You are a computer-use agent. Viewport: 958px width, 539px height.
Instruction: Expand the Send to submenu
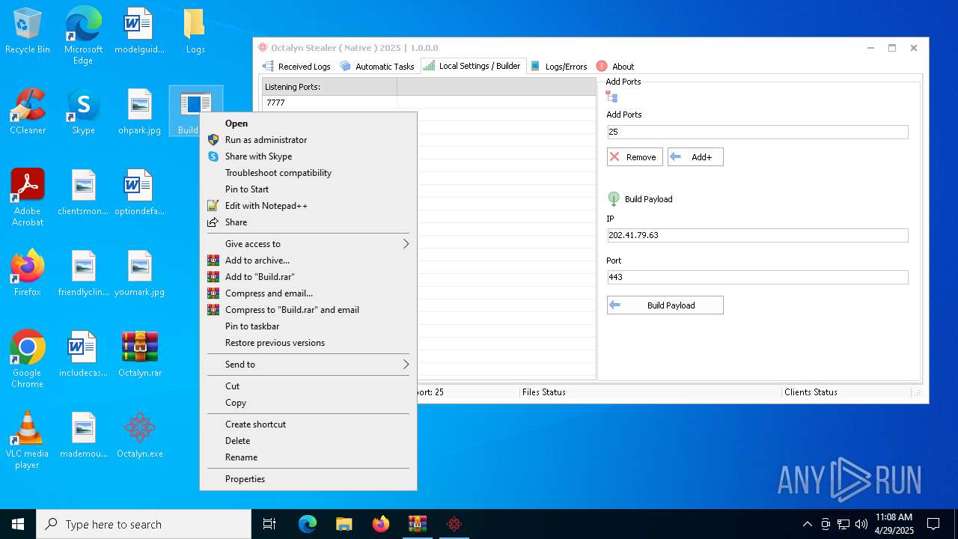click(x=308, y=365)
